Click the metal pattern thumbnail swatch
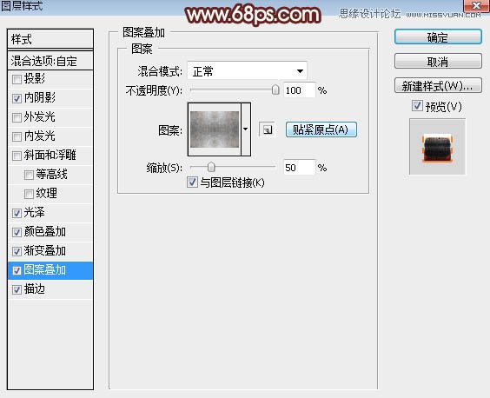Image resolution: width=490 pixels, height=398 pixels. point(215,129)
